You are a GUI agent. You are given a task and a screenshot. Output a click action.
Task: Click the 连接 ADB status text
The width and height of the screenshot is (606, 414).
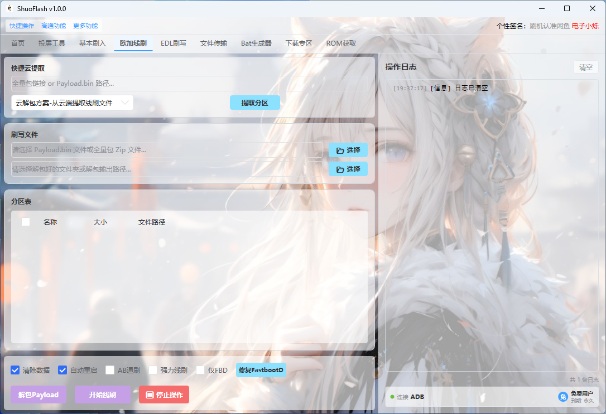tap(411, 397)
